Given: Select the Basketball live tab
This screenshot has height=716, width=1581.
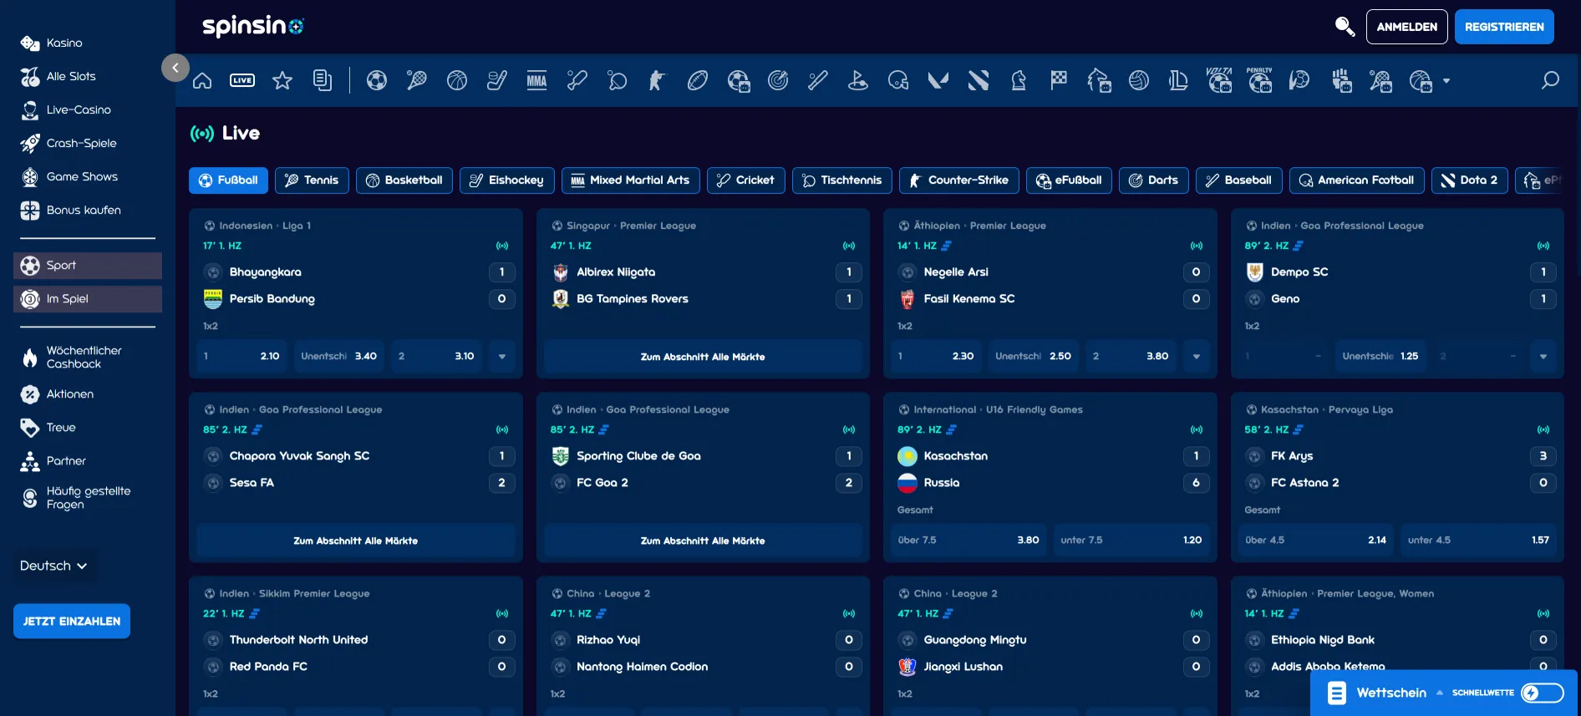Looking at the screenshot, I should [404, 180].
